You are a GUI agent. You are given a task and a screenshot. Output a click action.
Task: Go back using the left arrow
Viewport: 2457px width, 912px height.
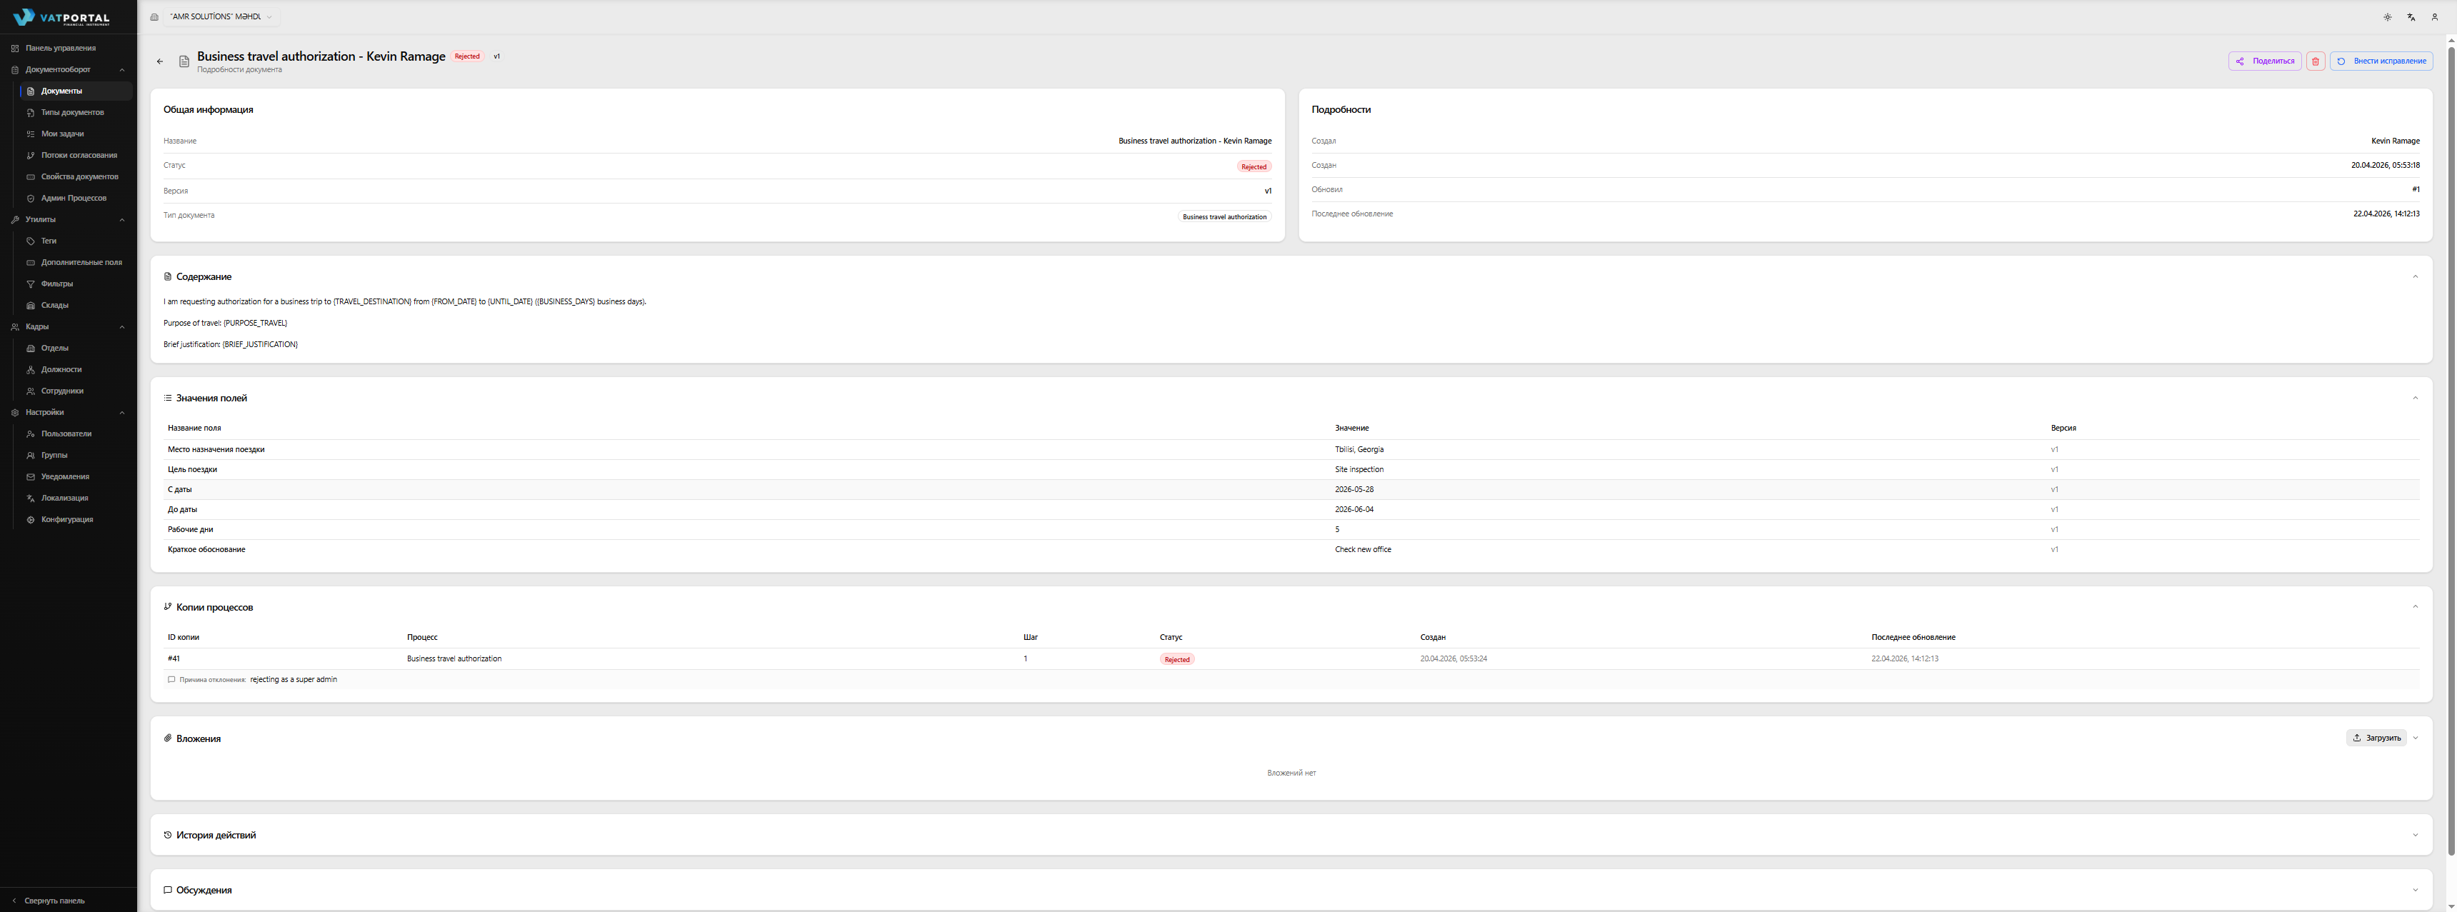click(x=159, y=61)
